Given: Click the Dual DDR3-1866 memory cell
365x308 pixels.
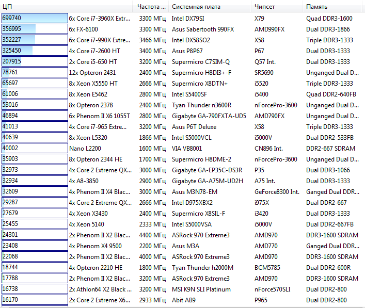Looking at the screenshot, I should click(328, 29).
